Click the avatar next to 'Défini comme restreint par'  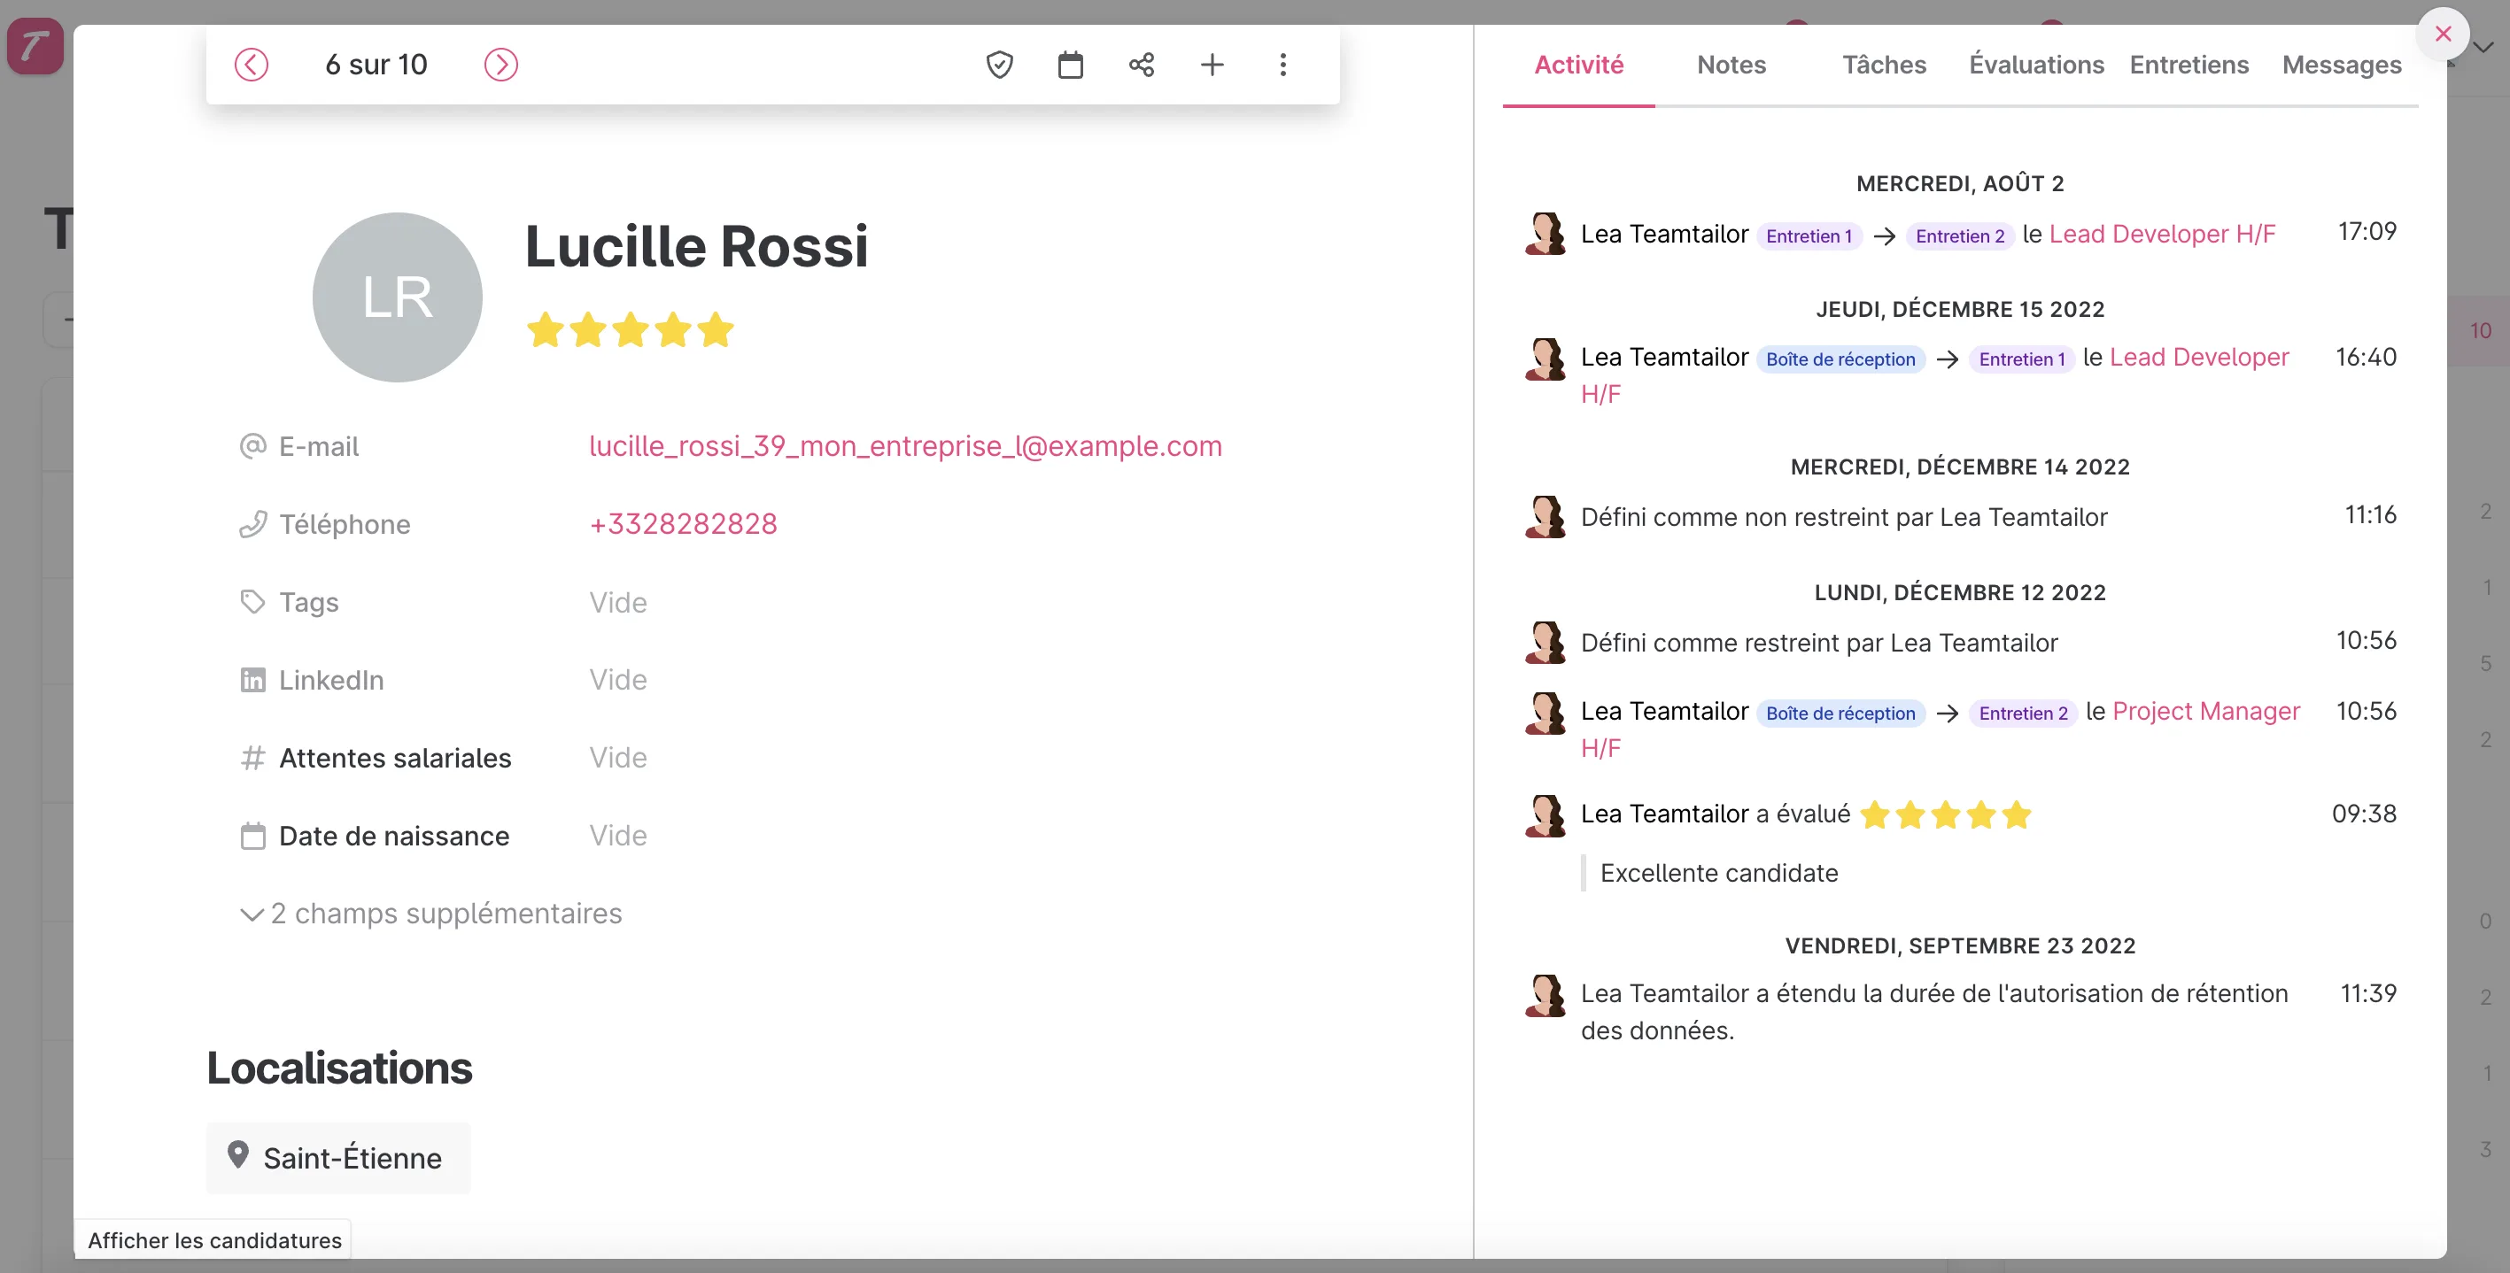(x=1546, y=642)
